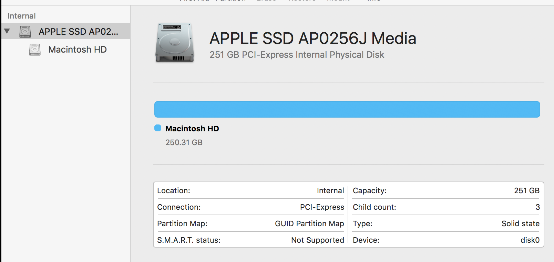554x262 pixels.
Task: Click the Macintosh HD volume icon in sidebar
Action: click(x=35, y=50)
